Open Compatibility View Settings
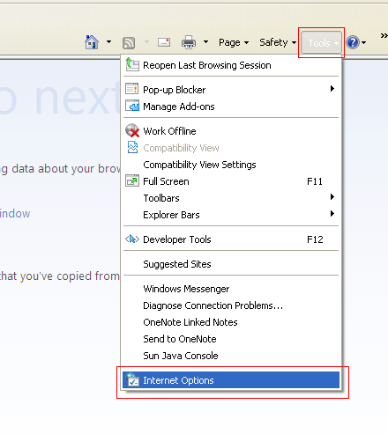388x434 pixels. tap(231, 165)
